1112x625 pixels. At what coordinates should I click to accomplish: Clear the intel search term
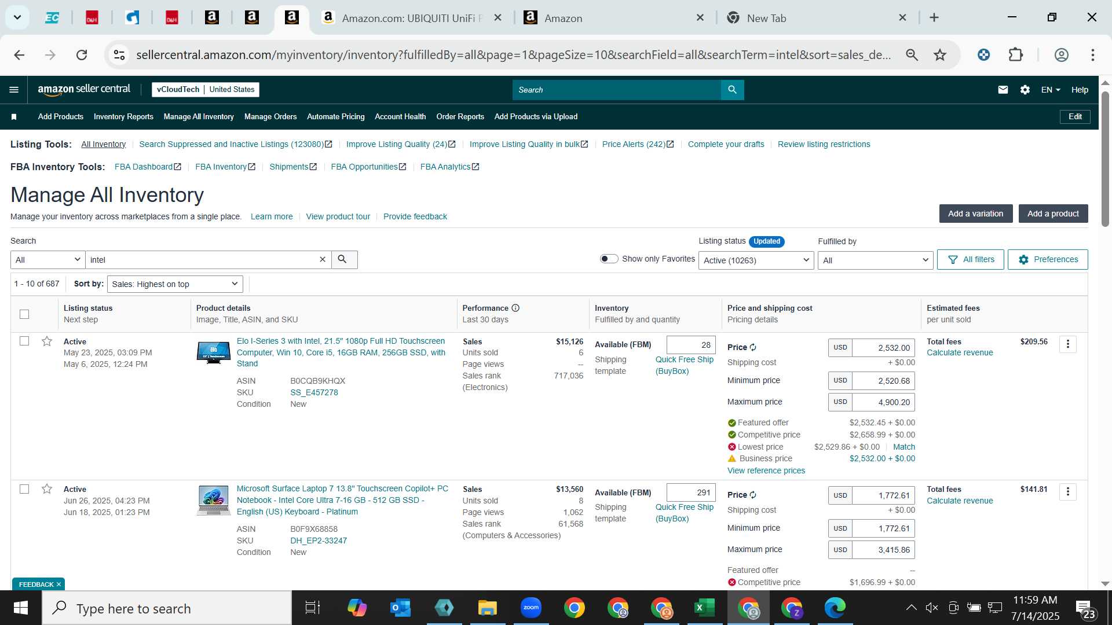323,260
